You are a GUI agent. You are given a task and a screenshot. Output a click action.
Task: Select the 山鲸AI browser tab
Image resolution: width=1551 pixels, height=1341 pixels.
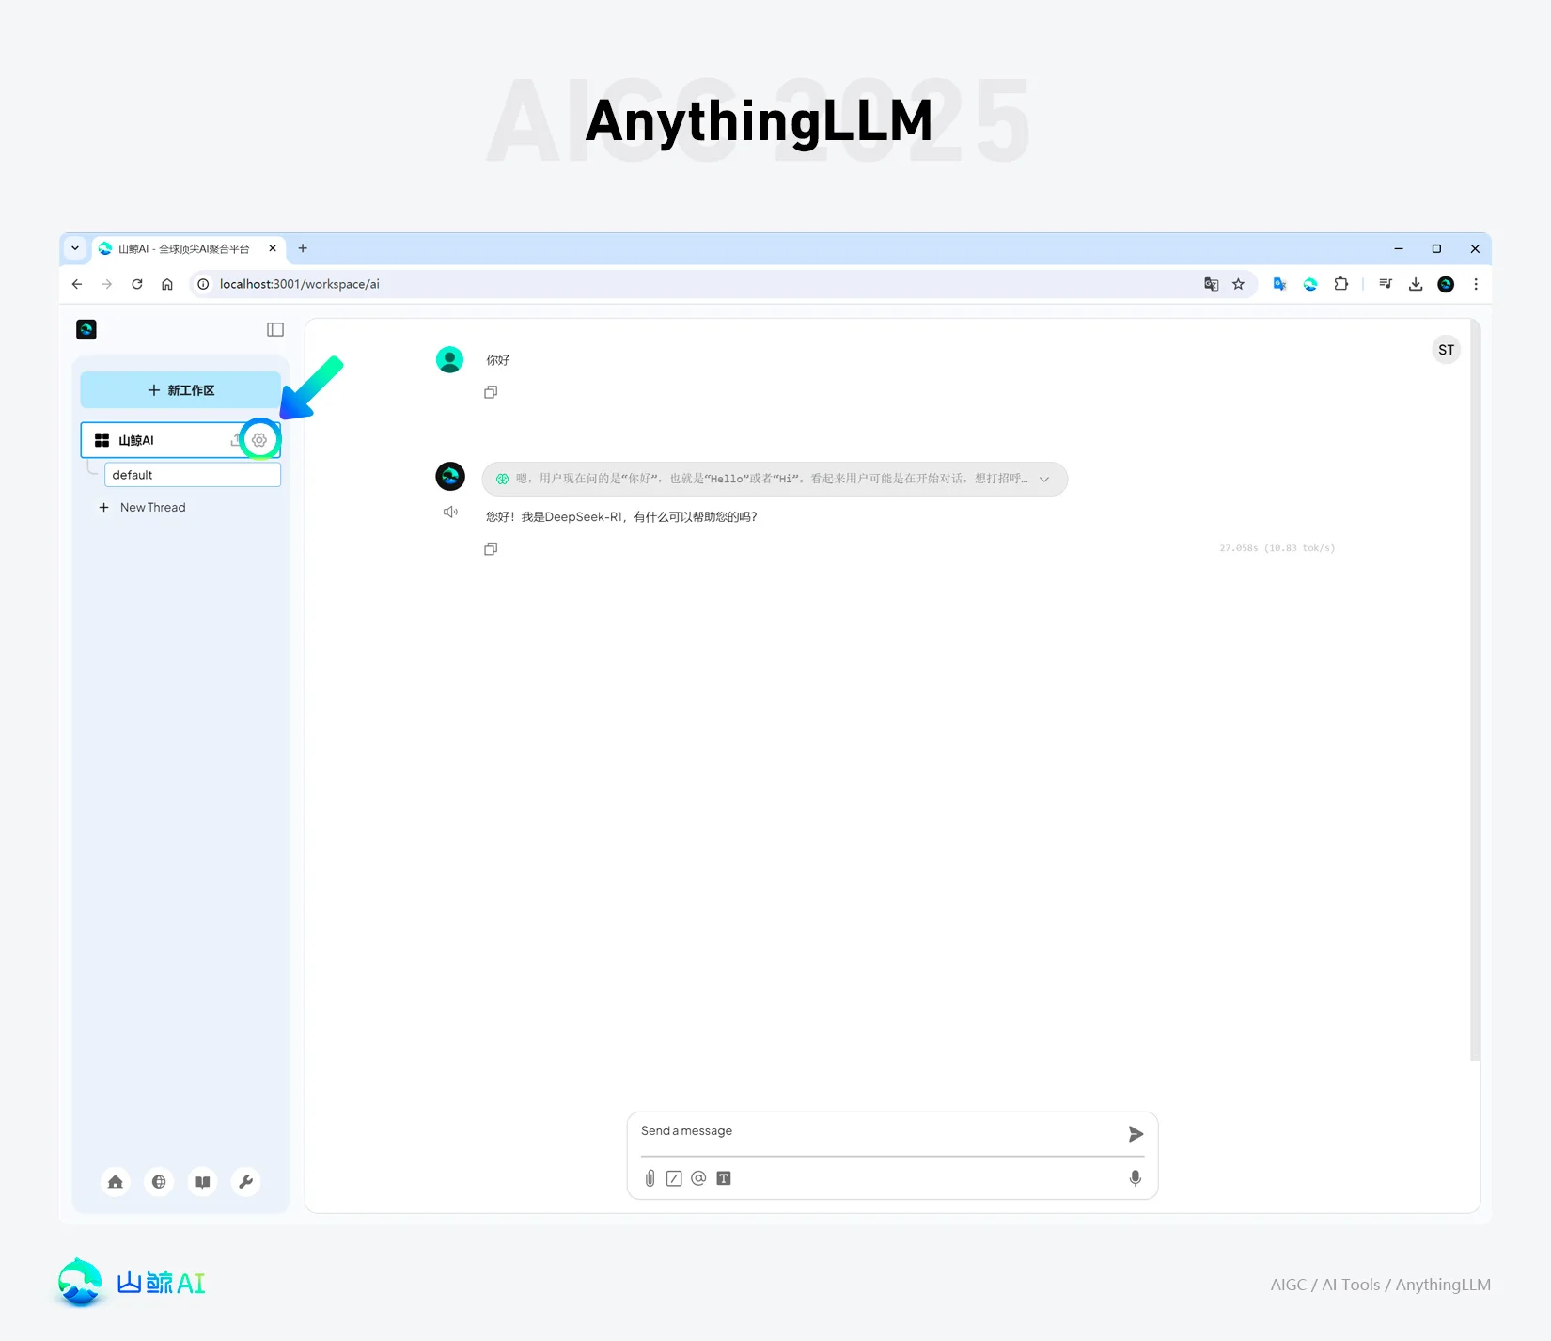pyautogui.click(x=183, y=249)
